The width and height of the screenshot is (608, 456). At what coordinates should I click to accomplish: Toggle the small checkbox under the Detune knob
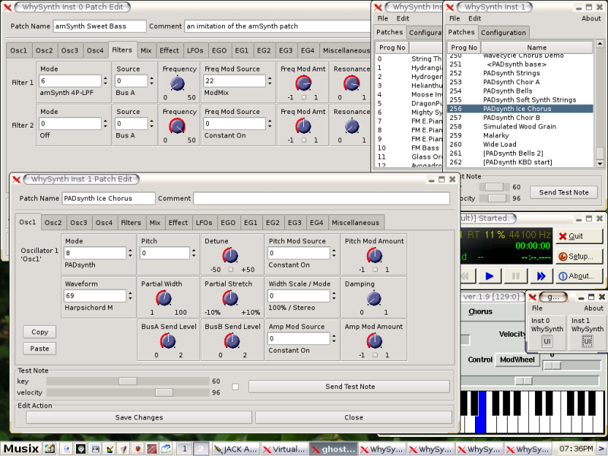coord(230,270)
